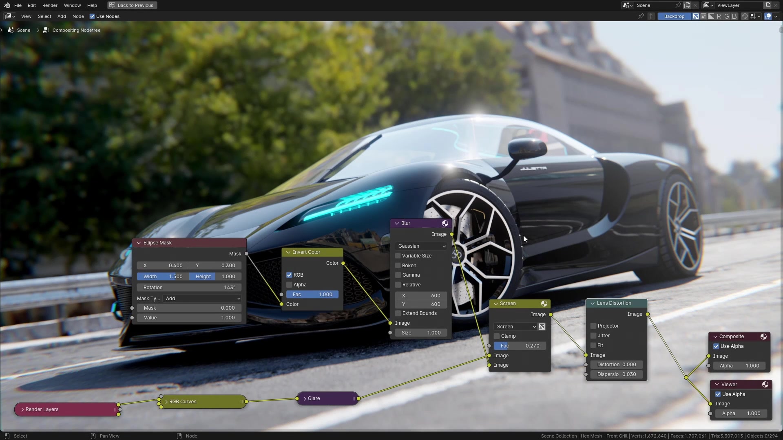Collapse the Ellipse Mask node

(x=139, y=243)
